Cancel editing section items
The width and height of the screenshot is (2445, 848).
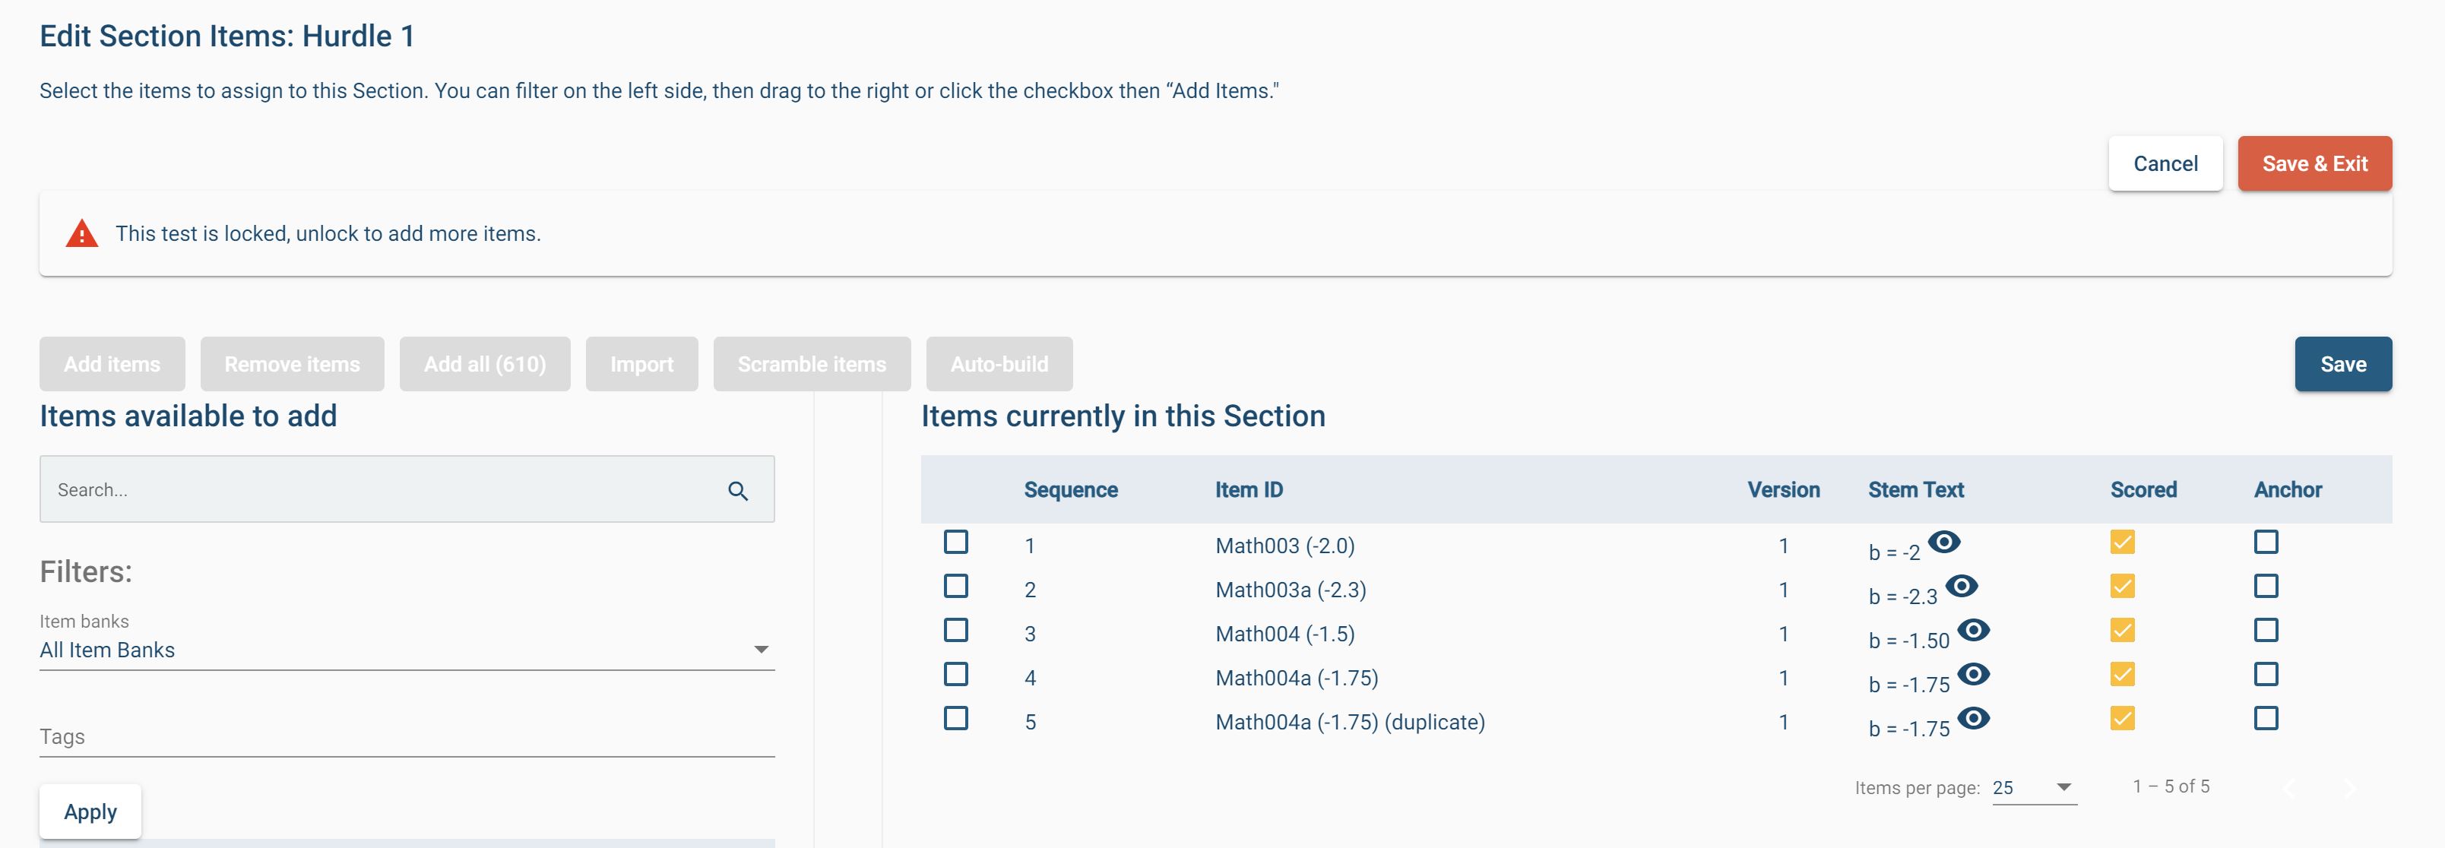point(2165,163)
